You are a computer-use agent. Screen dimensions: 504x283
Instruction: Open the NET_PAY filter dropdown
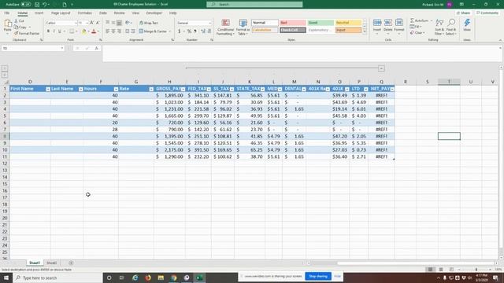(x=392, y=89)
